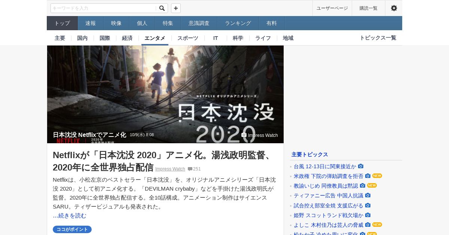Select the IT category

coord(216,38)
